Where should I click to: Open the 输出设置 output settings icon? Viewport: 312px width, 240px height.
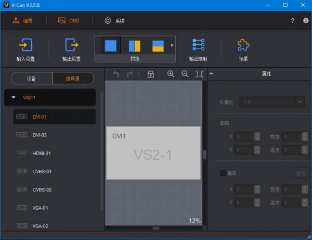click(71, 45)
